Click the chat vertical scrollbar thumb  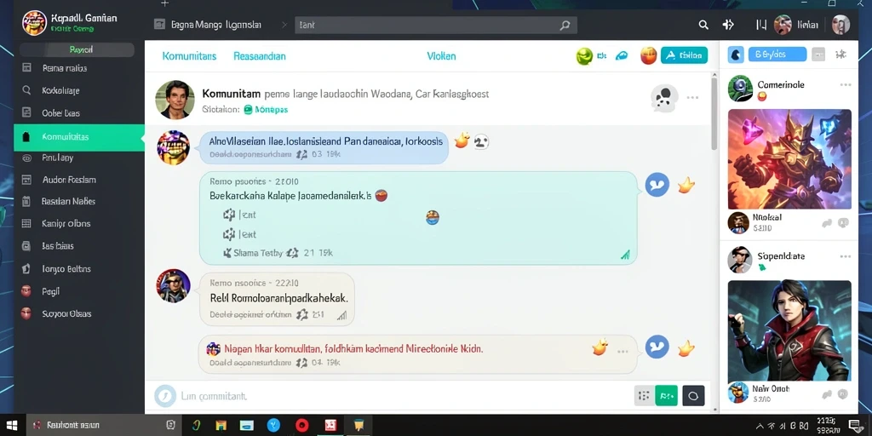[714, 114]
